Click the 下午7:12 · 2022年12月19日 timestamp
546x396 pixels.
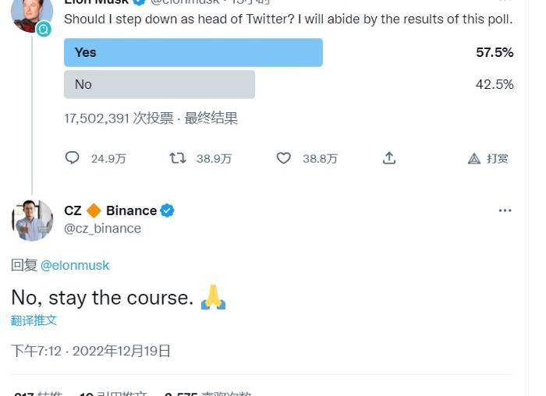pos(90,351)
